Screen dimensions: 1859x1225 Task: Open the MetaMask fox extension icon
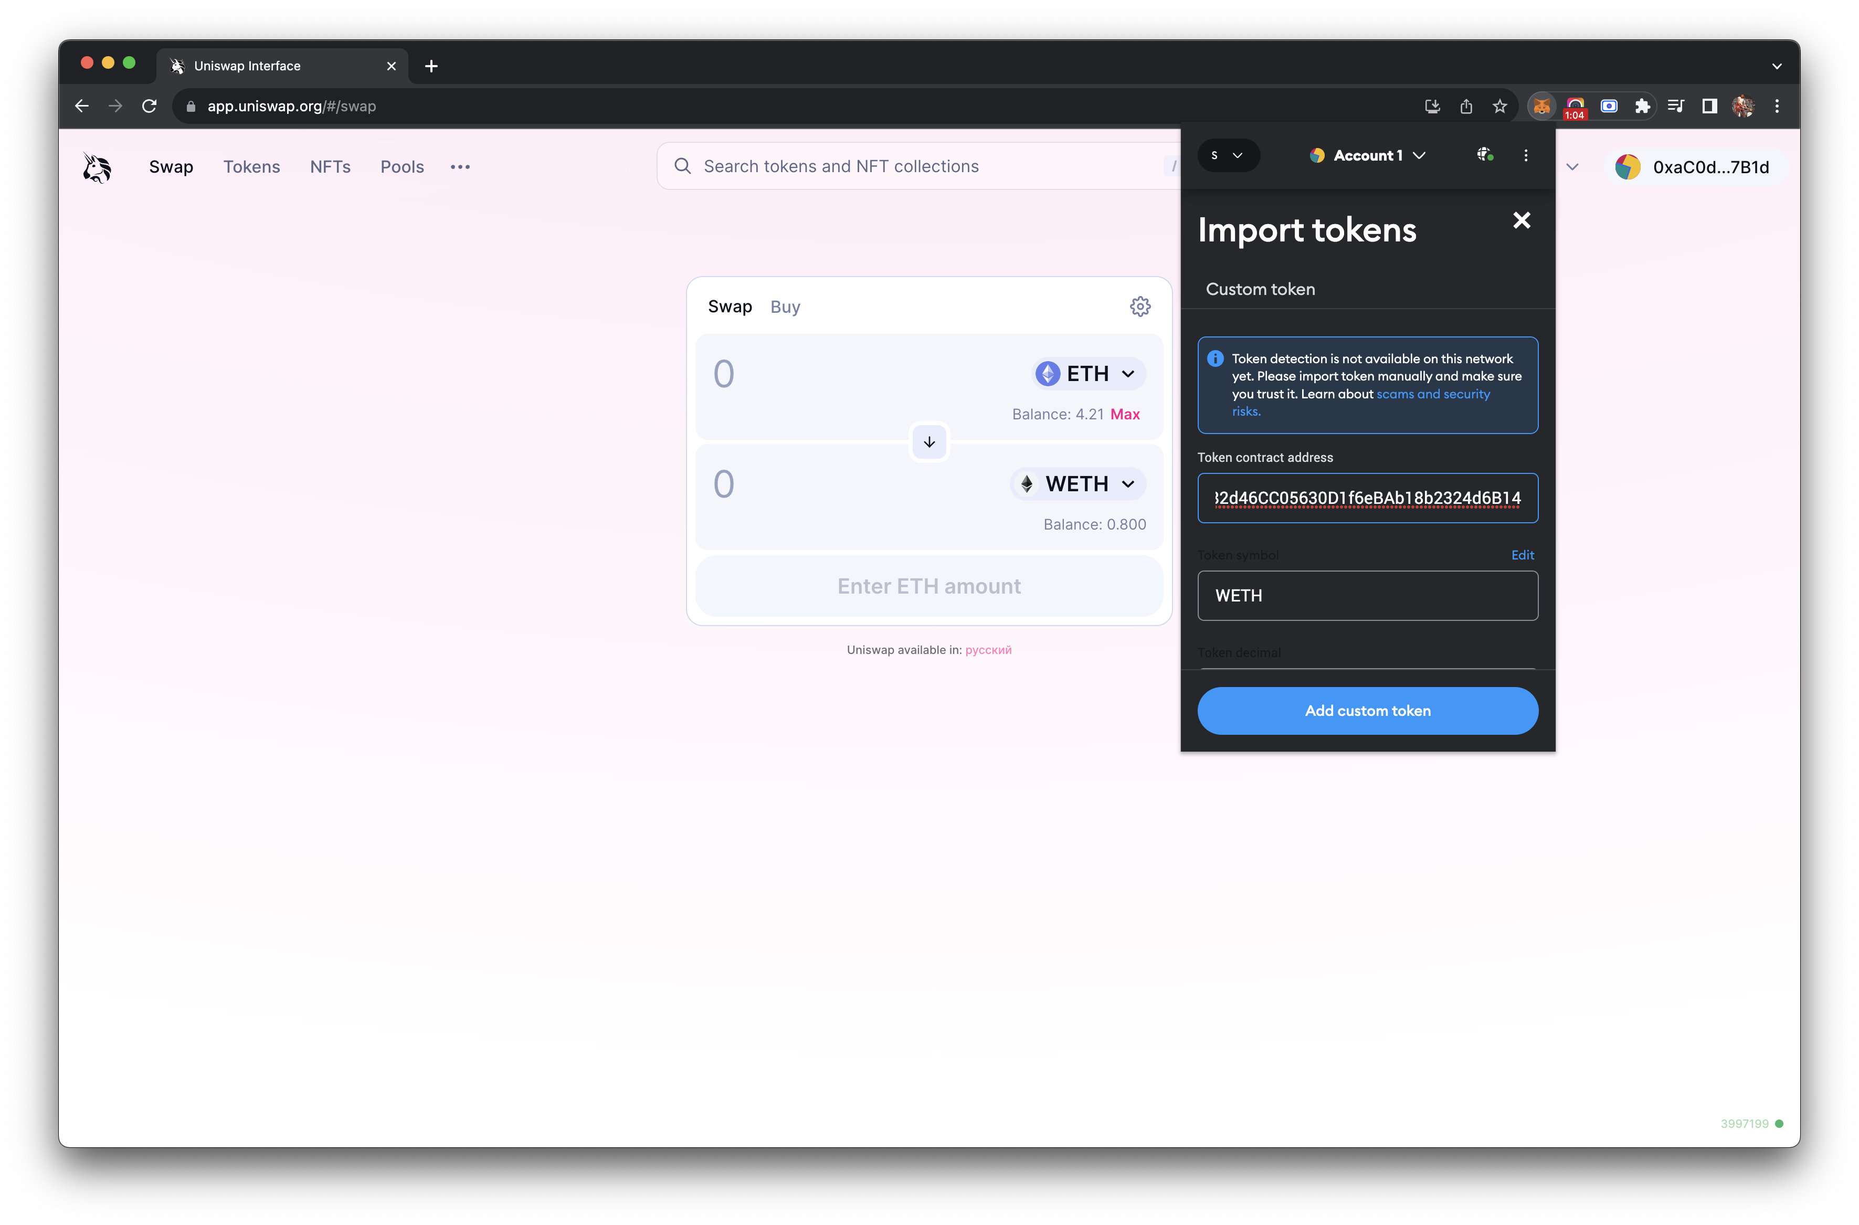click(x=1541, y=106)
